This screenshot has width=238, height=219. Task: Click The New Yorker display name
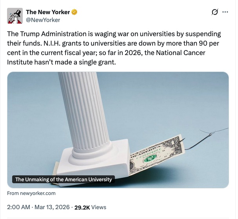pyautogui.click(x=47, y=12)
